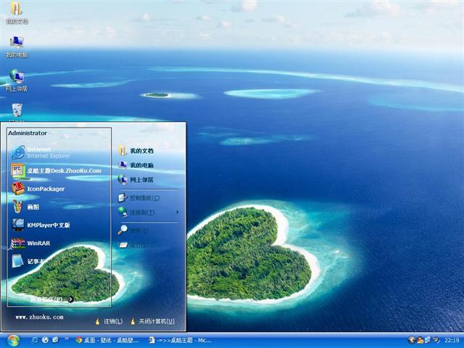Expand hidden system tray icons arrow
The width and height of the screenshot is (464, 348).
411,340
